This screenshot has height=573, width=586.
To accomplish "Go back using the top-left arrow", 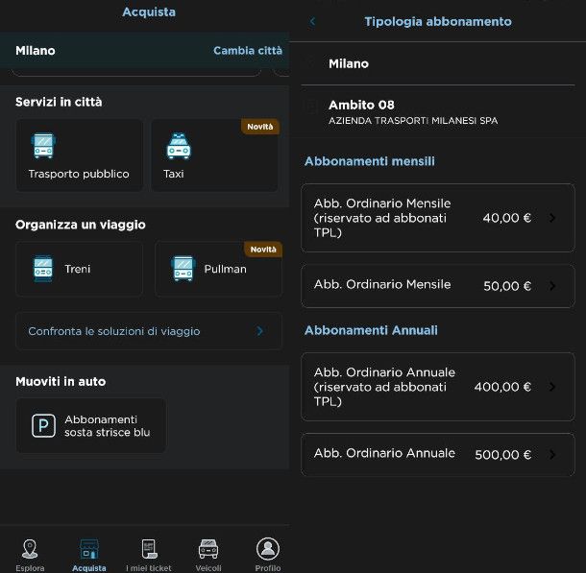I will (312, 21).
